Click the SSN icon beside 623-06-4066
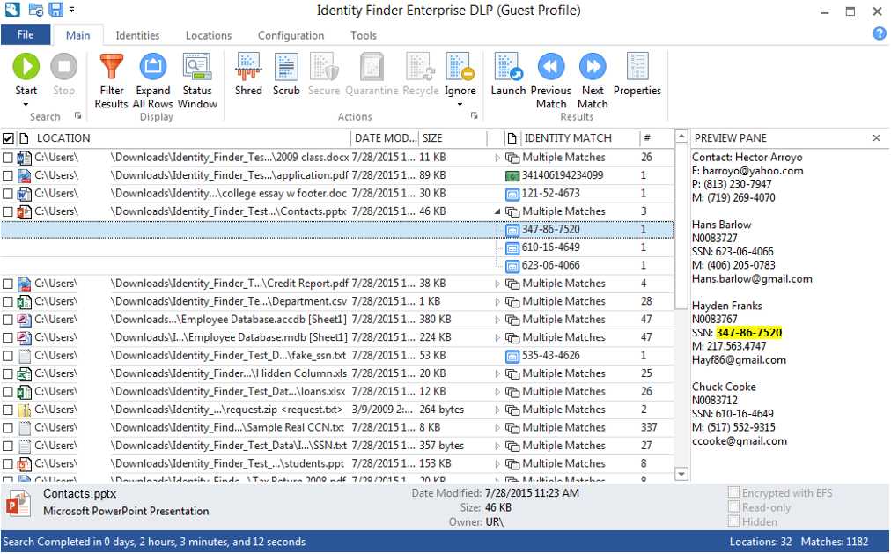 tap(512, 266)
